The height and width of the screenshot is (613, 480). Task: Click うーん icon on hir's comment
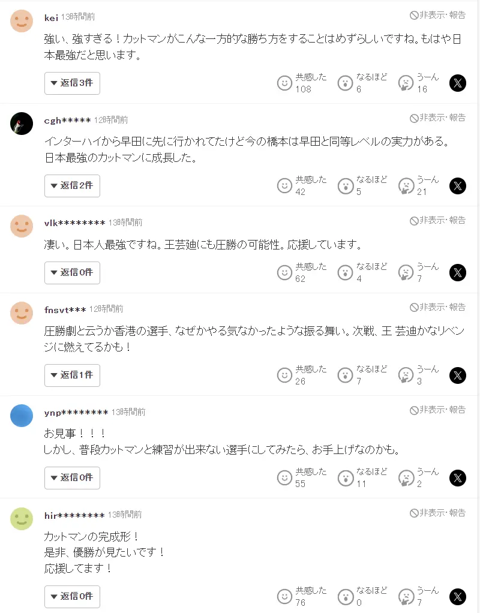click(x=406, y=596)
